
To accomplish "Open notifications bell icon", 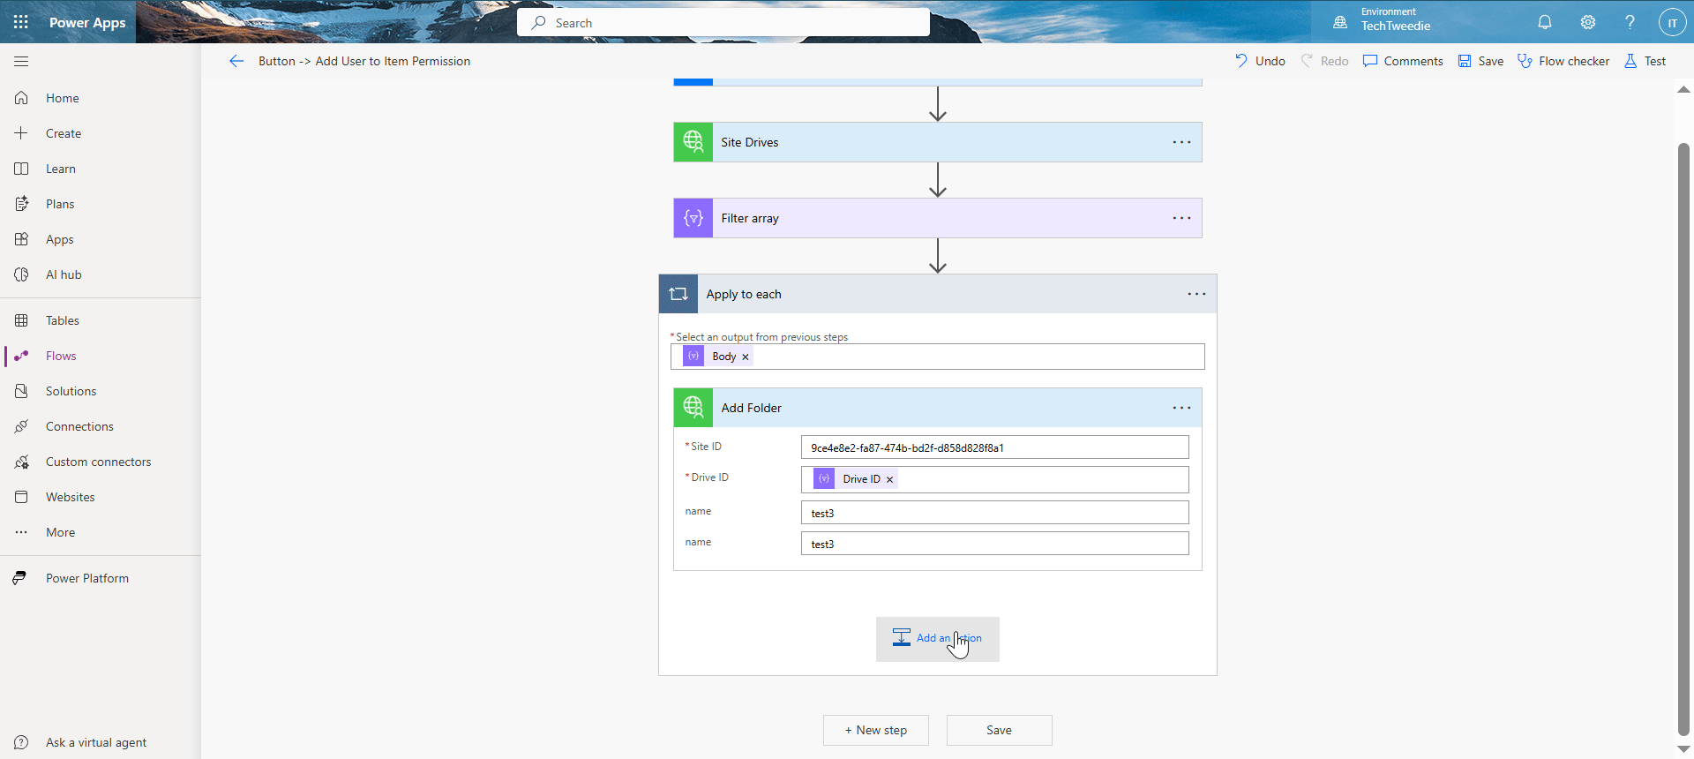I will click(1545, 22).
